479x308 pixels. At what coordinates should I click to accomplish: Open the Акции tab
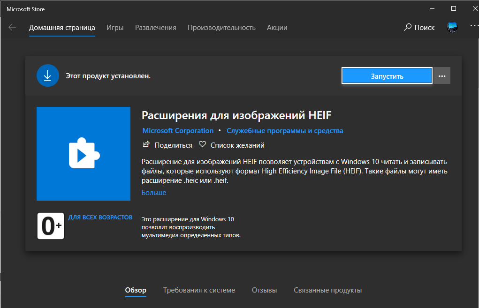point(277,28)
